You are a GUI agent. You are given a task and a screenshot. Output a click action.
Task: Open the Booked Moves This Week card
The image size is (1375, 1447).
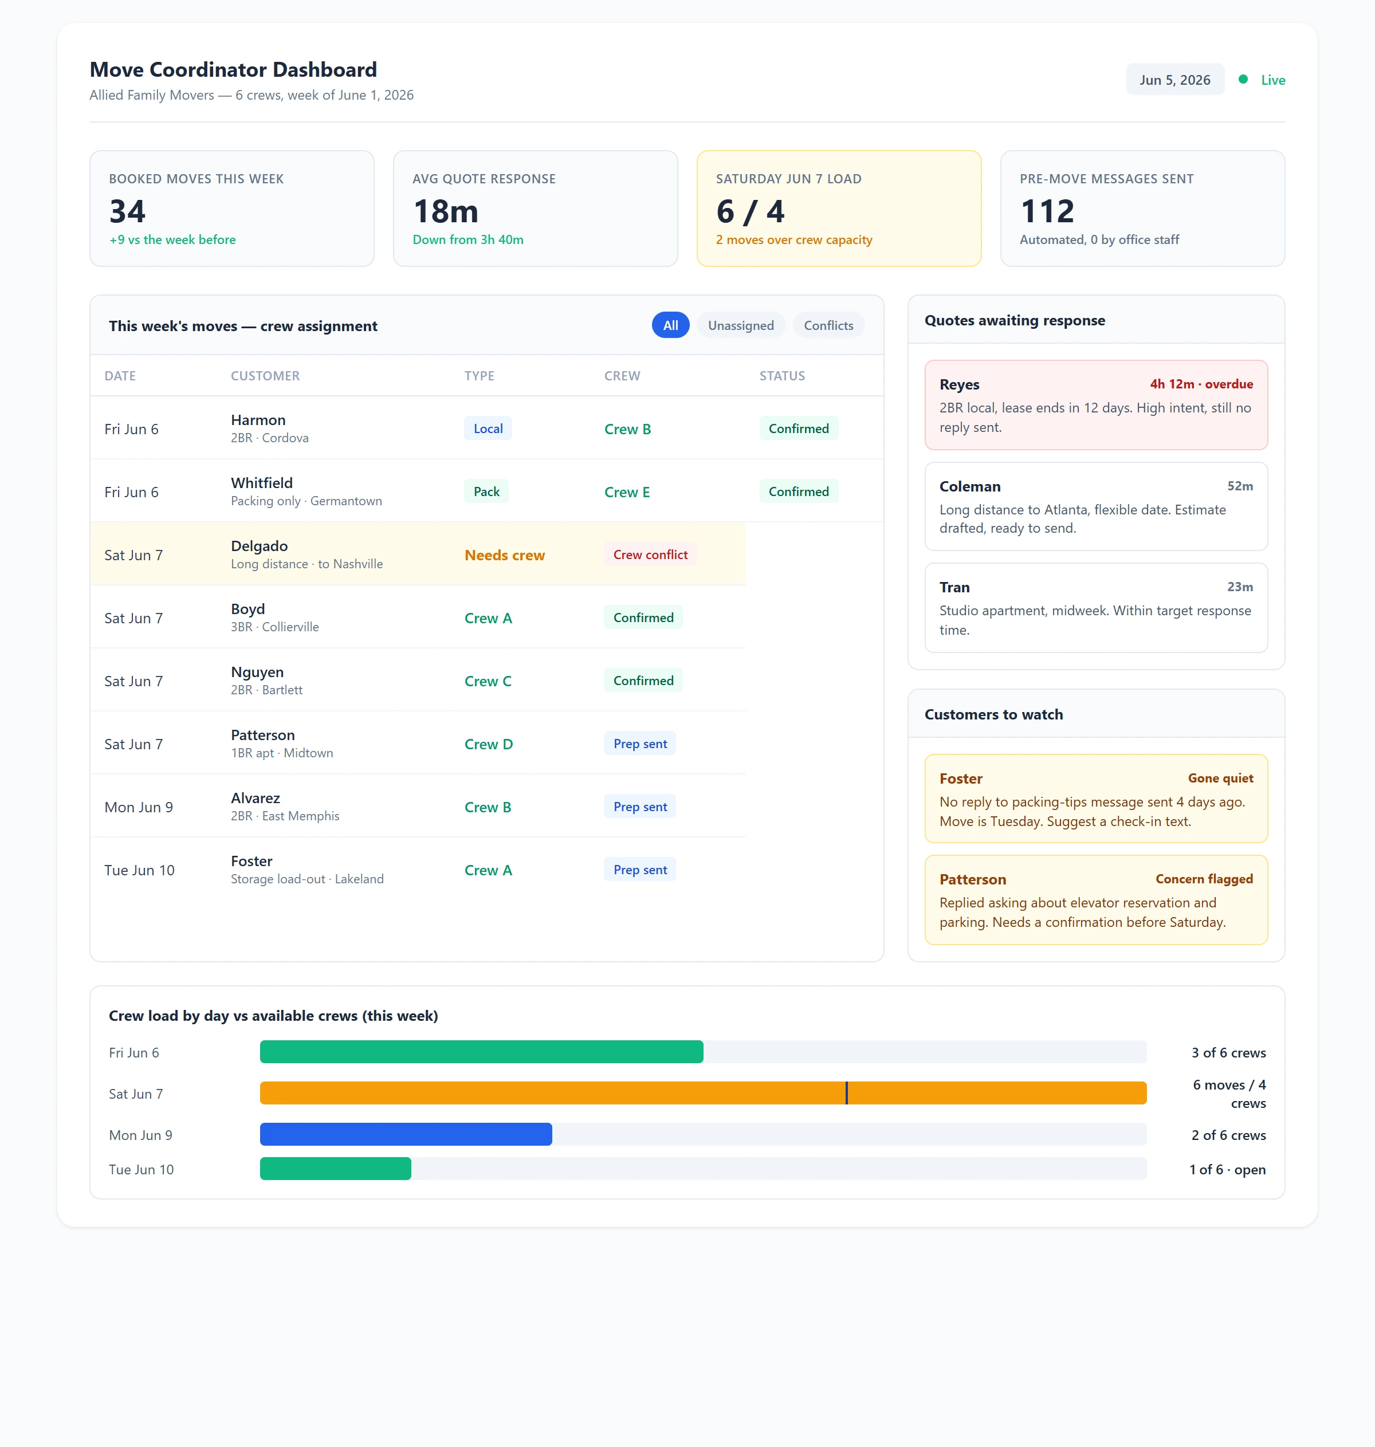[x=231, y=208]
